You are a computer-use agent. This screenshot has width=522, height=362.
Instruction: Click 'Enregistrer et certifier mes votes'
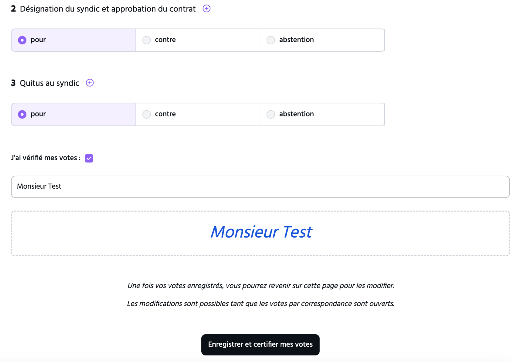tap(260, 345)
